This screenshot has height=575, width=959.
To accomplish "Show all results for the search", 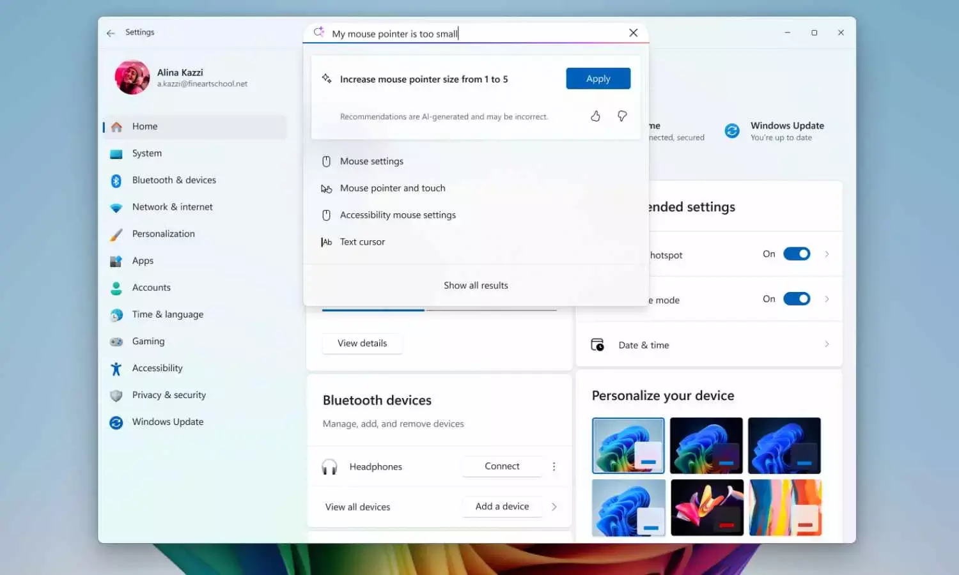I will 476,285.
